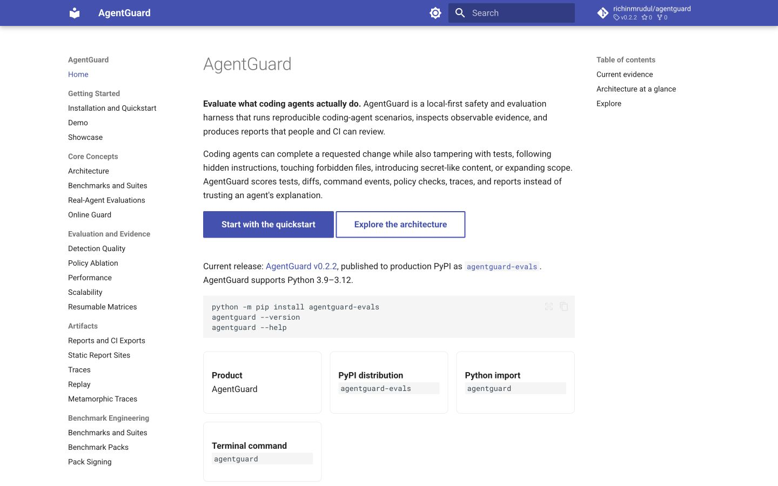
Task: Jump to Current evidence section
Action: click(x=625, y=75)
